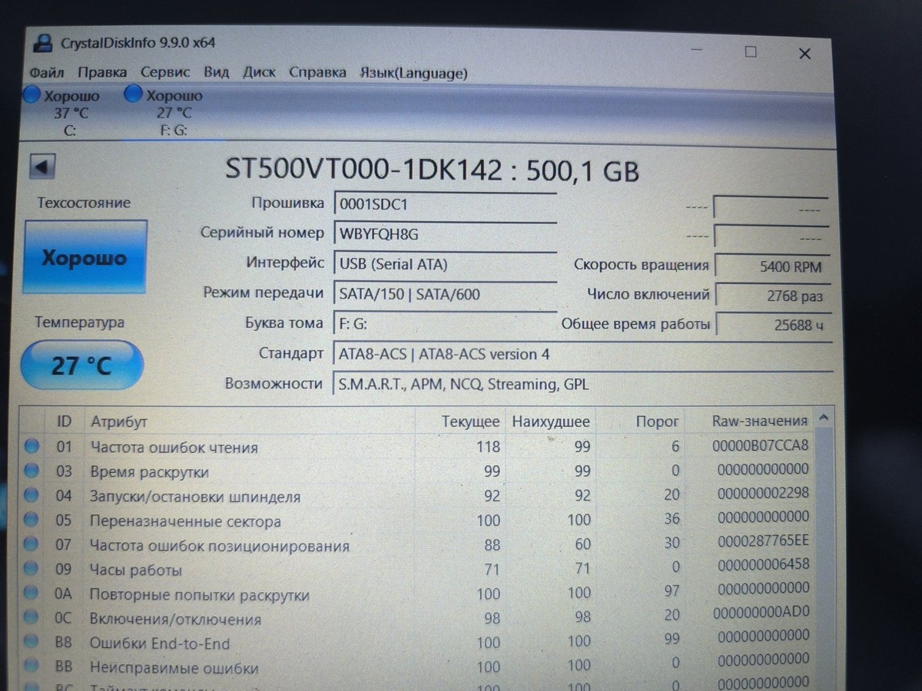Click status dot for attribute B8
This screenshot has height=691, width=922.
coord(32,643)
